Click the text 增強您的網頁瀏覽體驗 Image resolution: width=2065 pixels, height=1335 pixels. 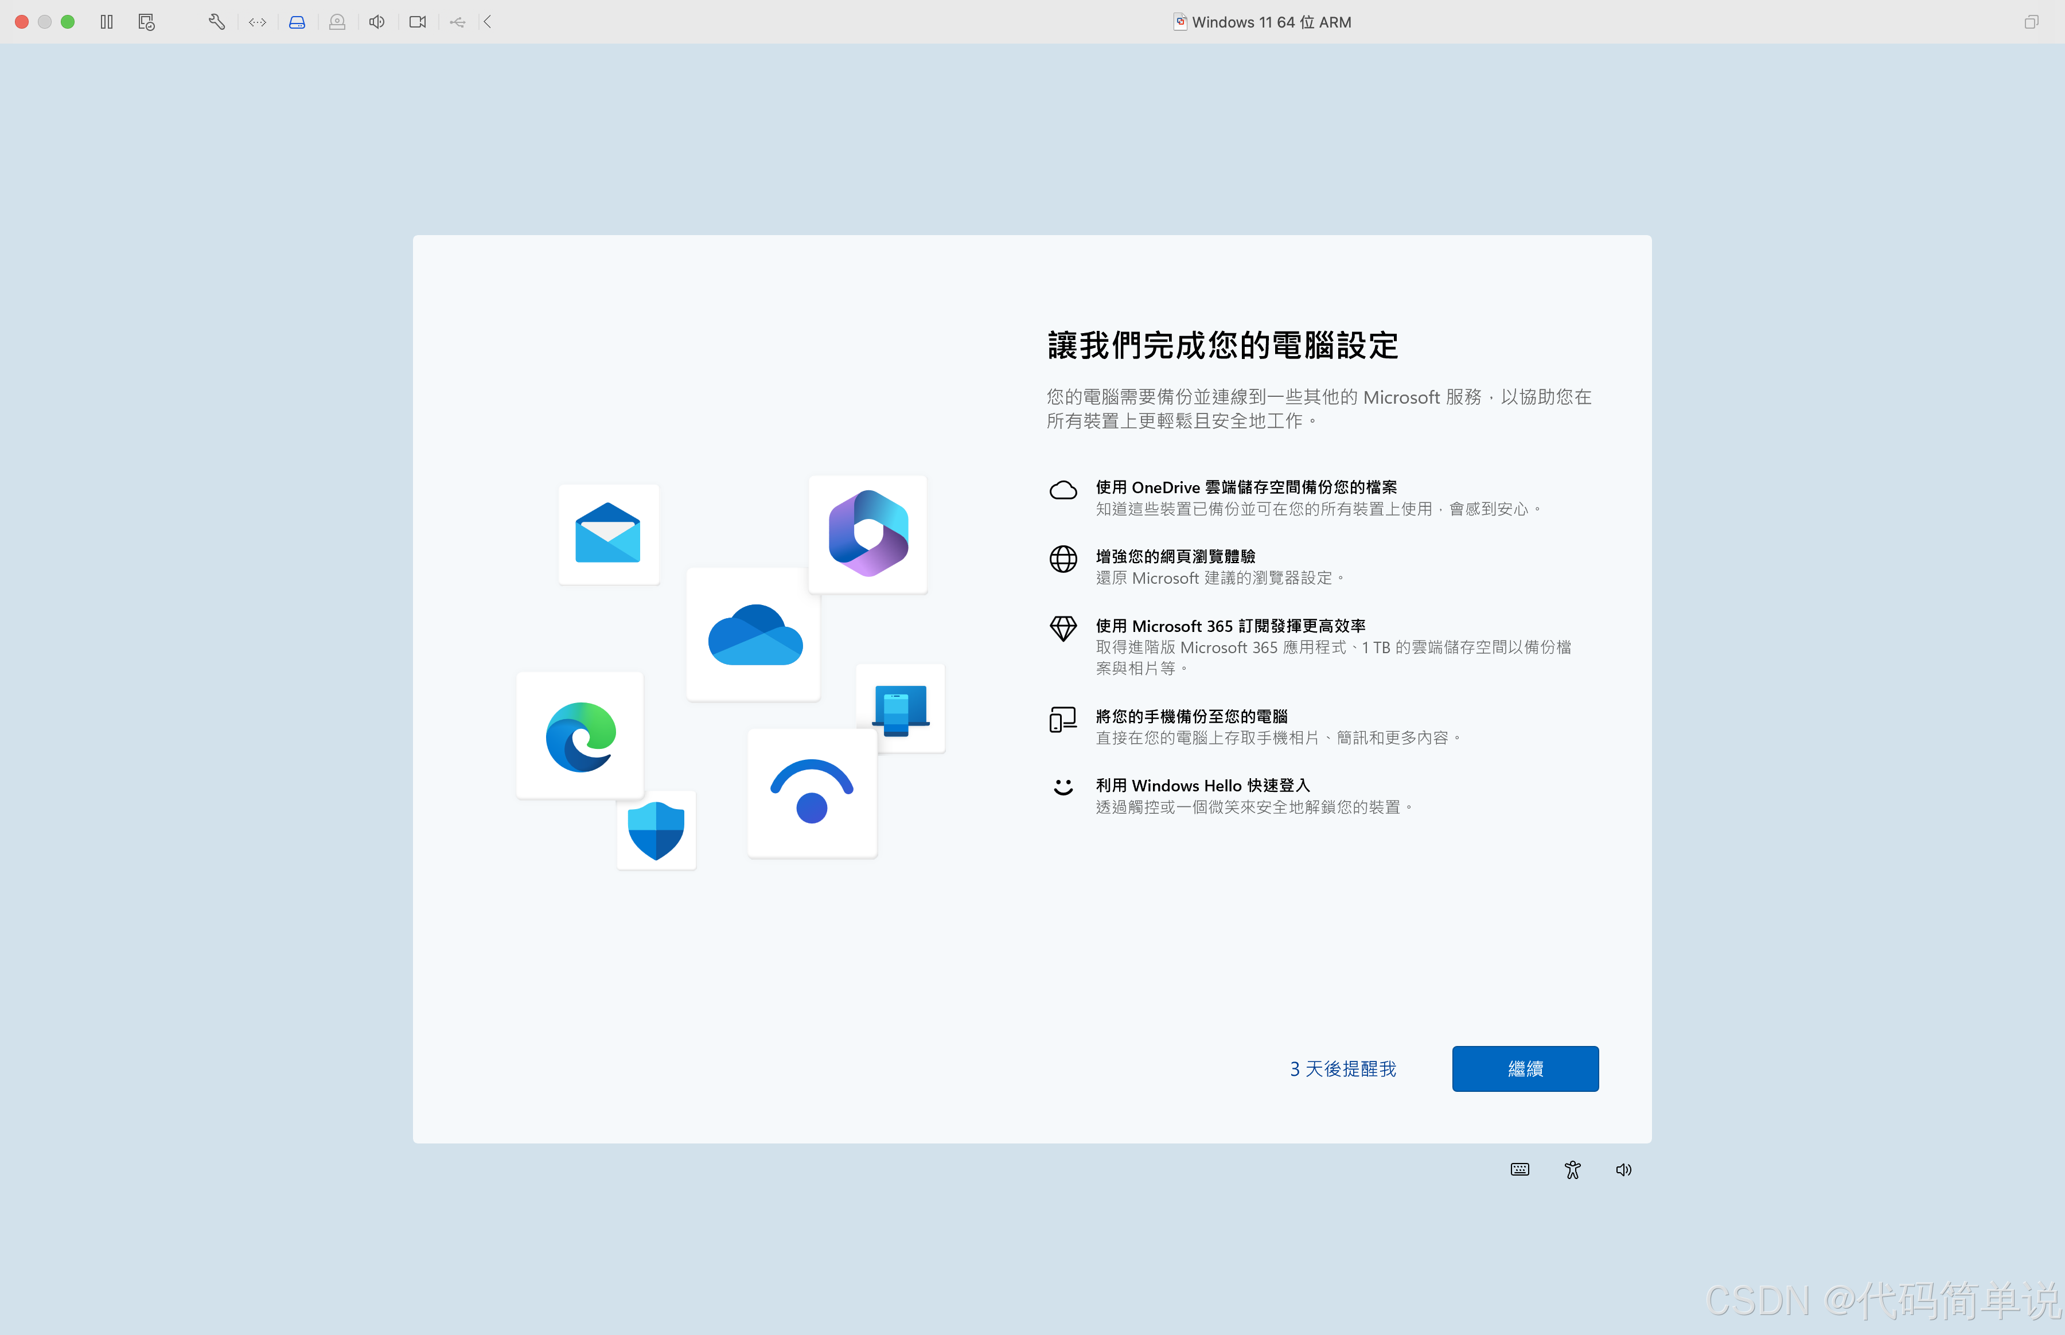pyautogui.click(x=1175, y=557)
